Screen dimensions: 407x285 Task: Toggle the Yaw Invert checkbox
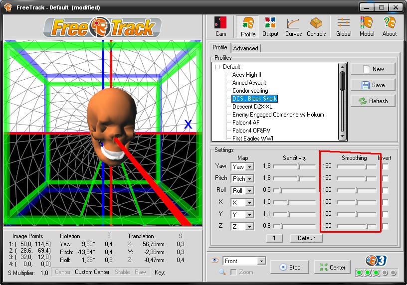[385, 166]
